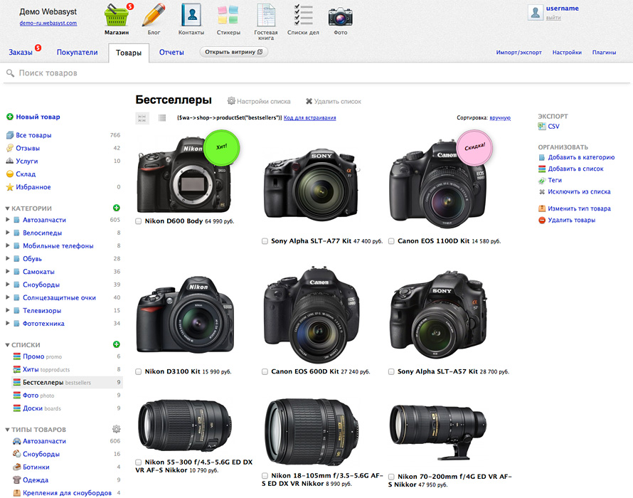Select the Canon EOS 1100D Kit checkbox
This screenshot has width=633, height=498.
pos(391,241)
